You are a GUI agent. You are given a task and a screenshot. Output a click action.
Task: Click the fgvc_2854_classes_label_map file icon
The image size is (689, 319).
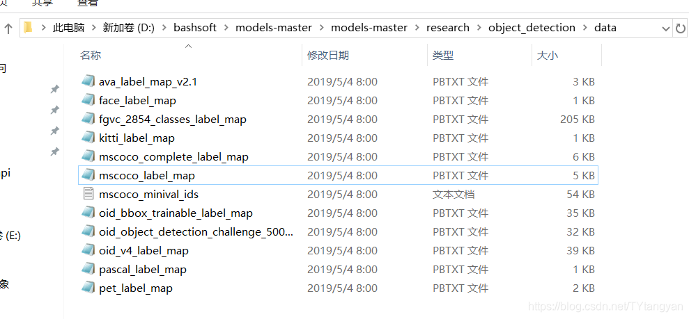point(88,119)
